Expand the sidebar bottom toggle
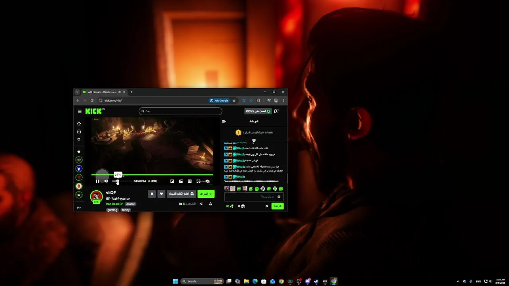This screenshot has height=286, width=509. [79, 208]
